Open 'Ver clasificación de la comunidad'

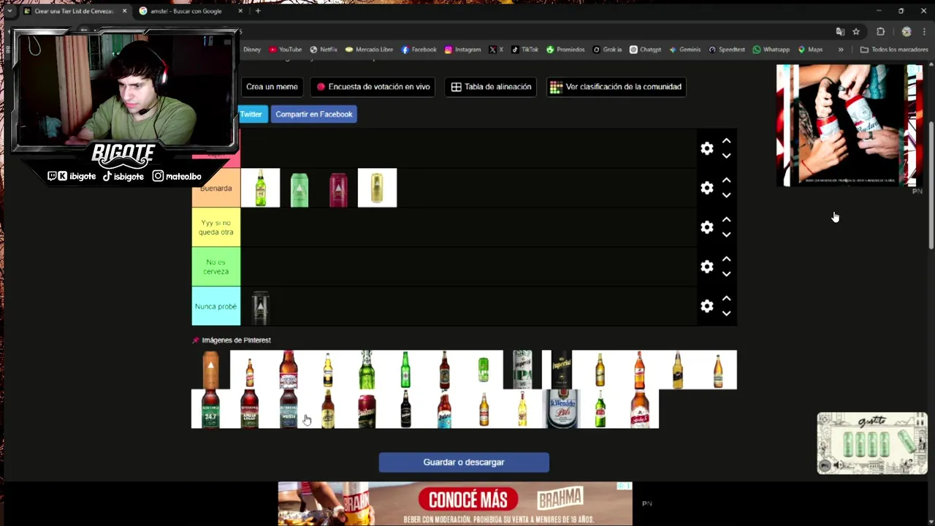coord(616,87)
